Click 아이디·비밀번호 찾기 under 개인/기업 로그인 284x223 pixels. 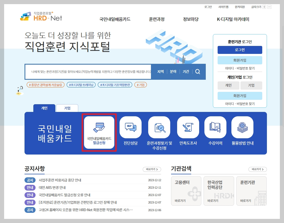[240, 104]
